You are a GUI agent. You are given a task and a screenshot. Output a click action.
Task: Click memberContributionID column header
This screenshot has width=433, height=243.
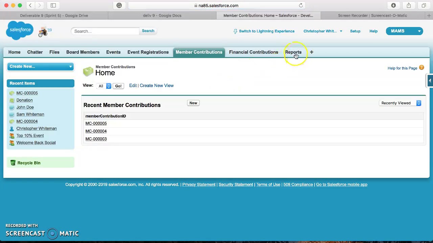click(106, 116)
